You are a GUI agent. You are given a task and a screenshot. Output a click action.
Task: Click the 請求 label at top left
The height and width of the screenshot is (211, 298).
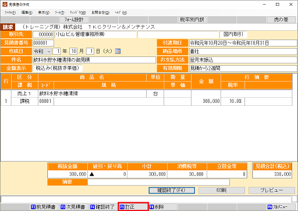pos(8,27)
